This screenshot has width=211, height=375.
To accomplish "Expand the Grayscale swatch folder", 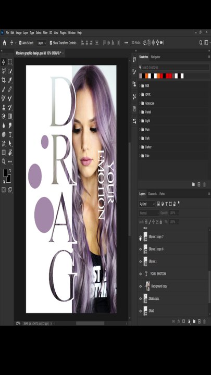I will 140,103.
